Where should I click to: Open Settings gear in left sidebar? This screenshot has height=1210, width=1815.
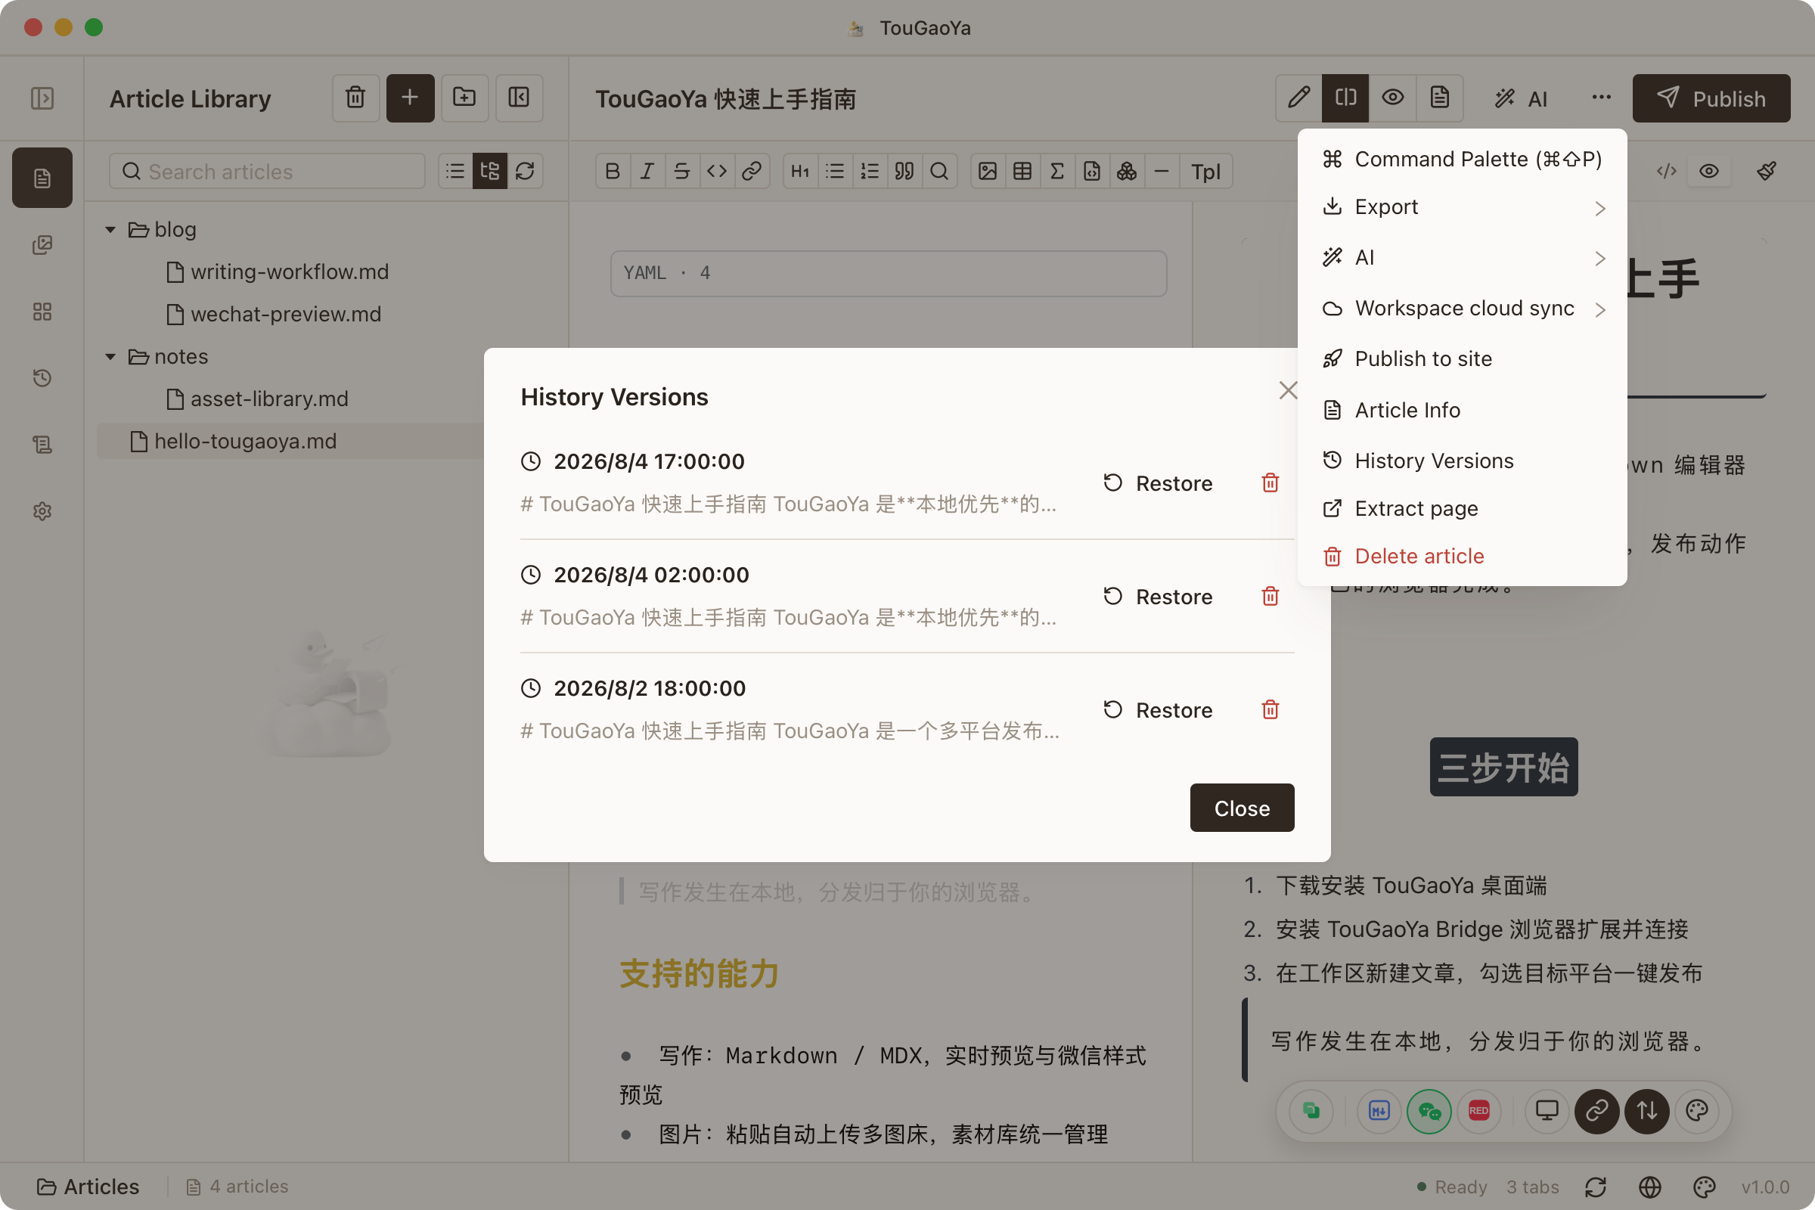pos(42,511)
